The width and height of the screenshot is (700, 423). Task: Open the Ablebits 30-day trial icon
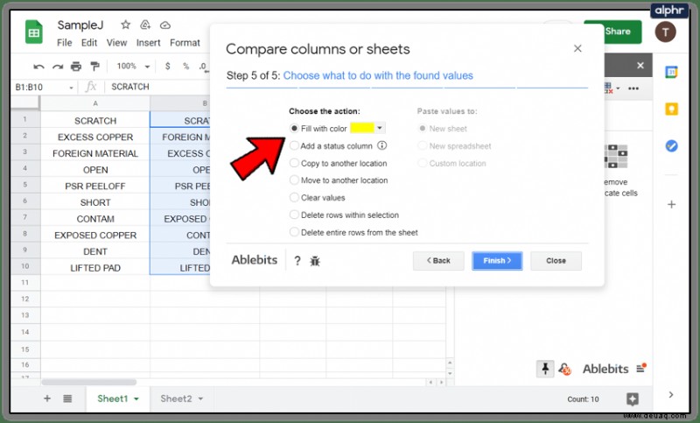click(x=564, y=369)
